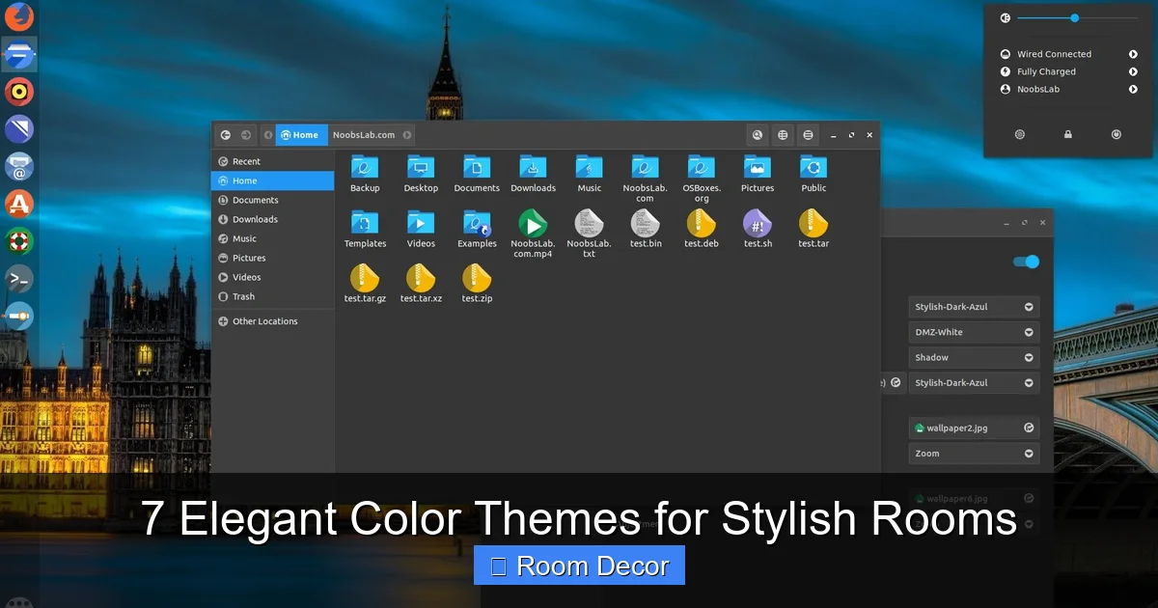Open Downloads in the sidebar
1158x608 pixels.
[x=272, y=220]
